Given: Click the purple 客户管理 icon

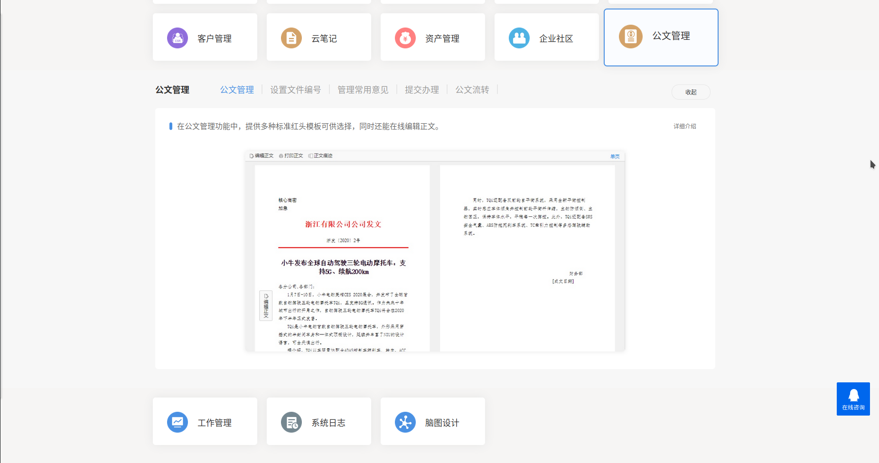Looking at the screenshot, I should click(178, 38).
